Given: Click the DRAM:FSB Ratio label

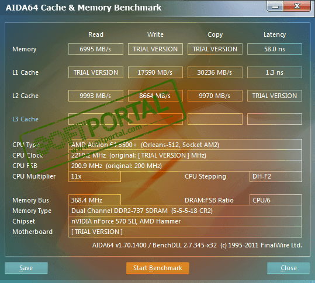Looking at the screenshot, I should point(209,200).
